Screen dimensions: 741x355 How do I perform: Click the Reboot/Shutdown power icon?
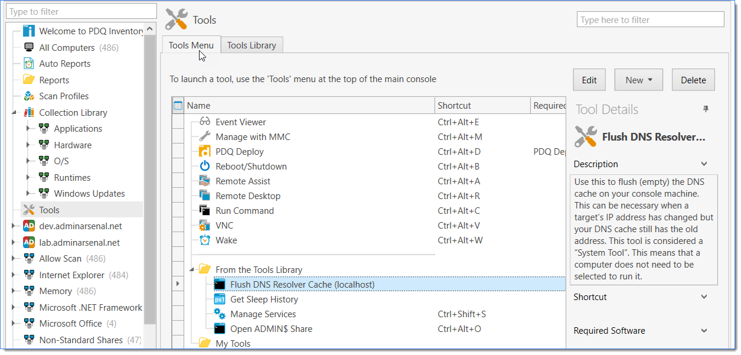pyautogui.click(x=205, y=166)
